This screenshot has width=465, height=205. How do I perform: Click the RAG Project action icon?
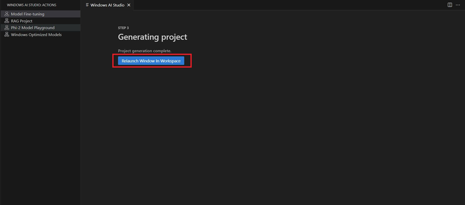click(6, 21)
